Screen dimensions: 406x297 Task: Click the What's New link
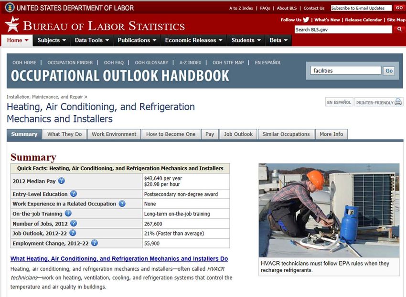point(327,20)
